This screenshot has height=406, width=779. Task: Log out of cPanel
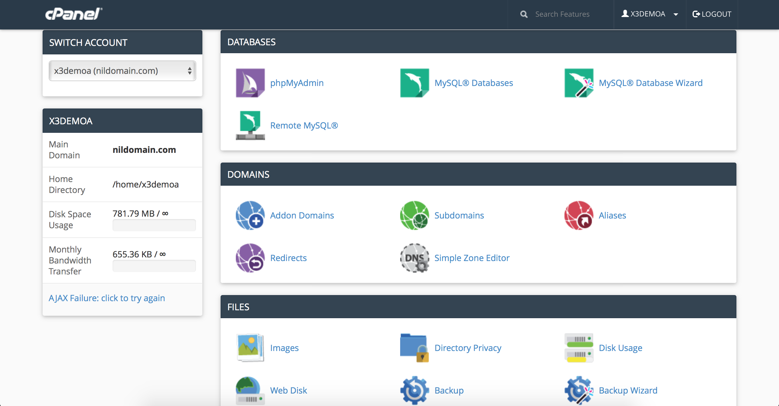(712, 14)
